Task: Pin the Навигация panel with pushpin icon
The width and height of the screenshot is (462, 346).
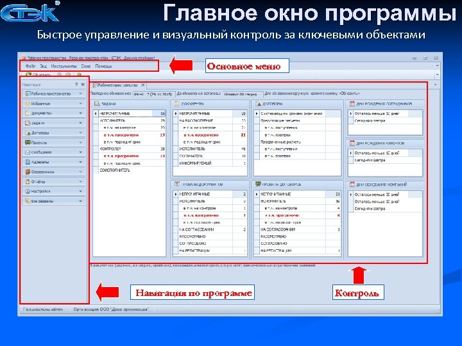Action: click(x=76, y=85)
